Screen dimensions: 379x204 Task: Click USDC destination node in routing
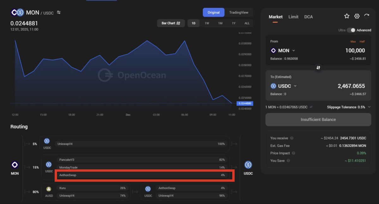[x=248, y=165]
